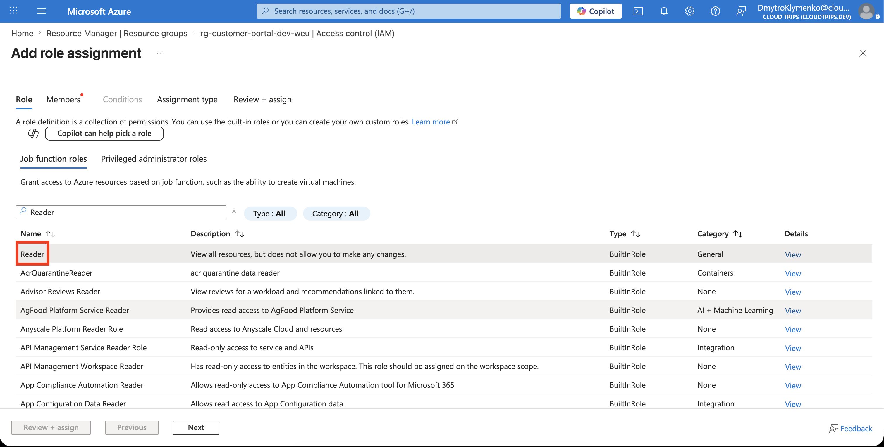View details of App Compliance Automation Reader
Screen dimensions: 884x447
pyautogui.click(x=793, y=385)
